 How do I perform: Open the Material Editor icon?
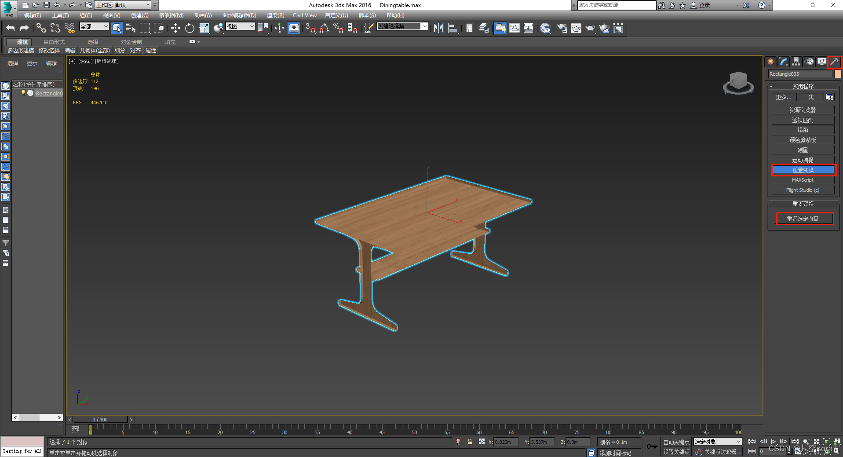[545, 28]
